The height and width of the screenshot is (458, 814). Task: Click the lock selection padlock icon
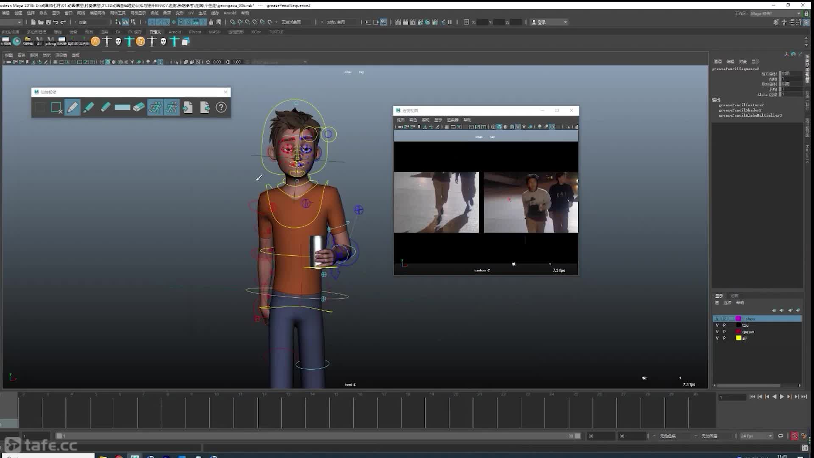pos(211,22)
